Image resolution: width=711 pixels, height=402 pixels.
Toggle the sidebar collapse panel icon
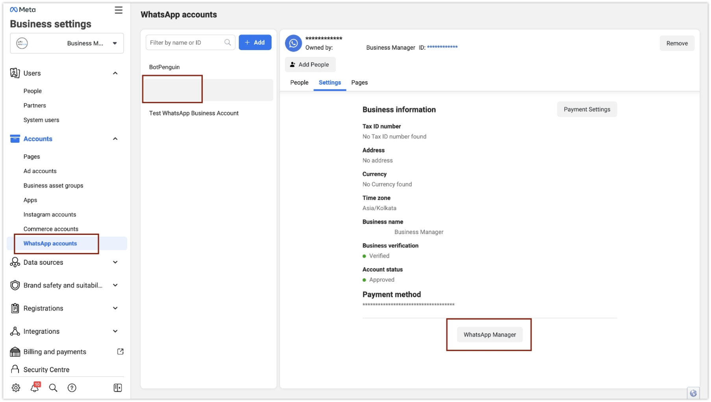[x=118, y=388]
